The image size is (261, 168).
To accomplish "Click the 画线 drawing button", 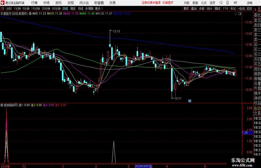I will point(217,9).
